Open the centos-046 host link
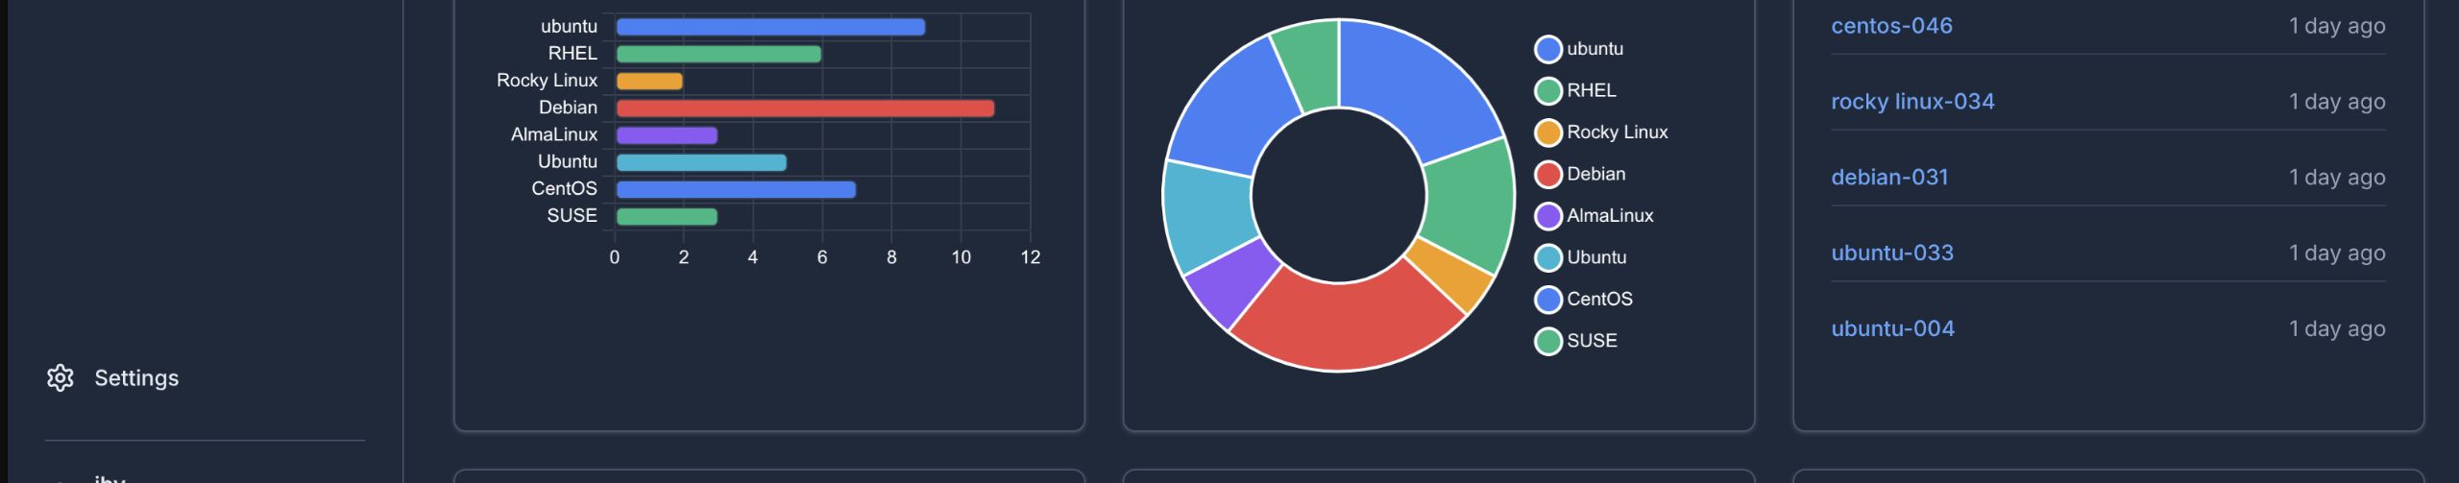2459x483 pixels. (x=1890, y=26)
